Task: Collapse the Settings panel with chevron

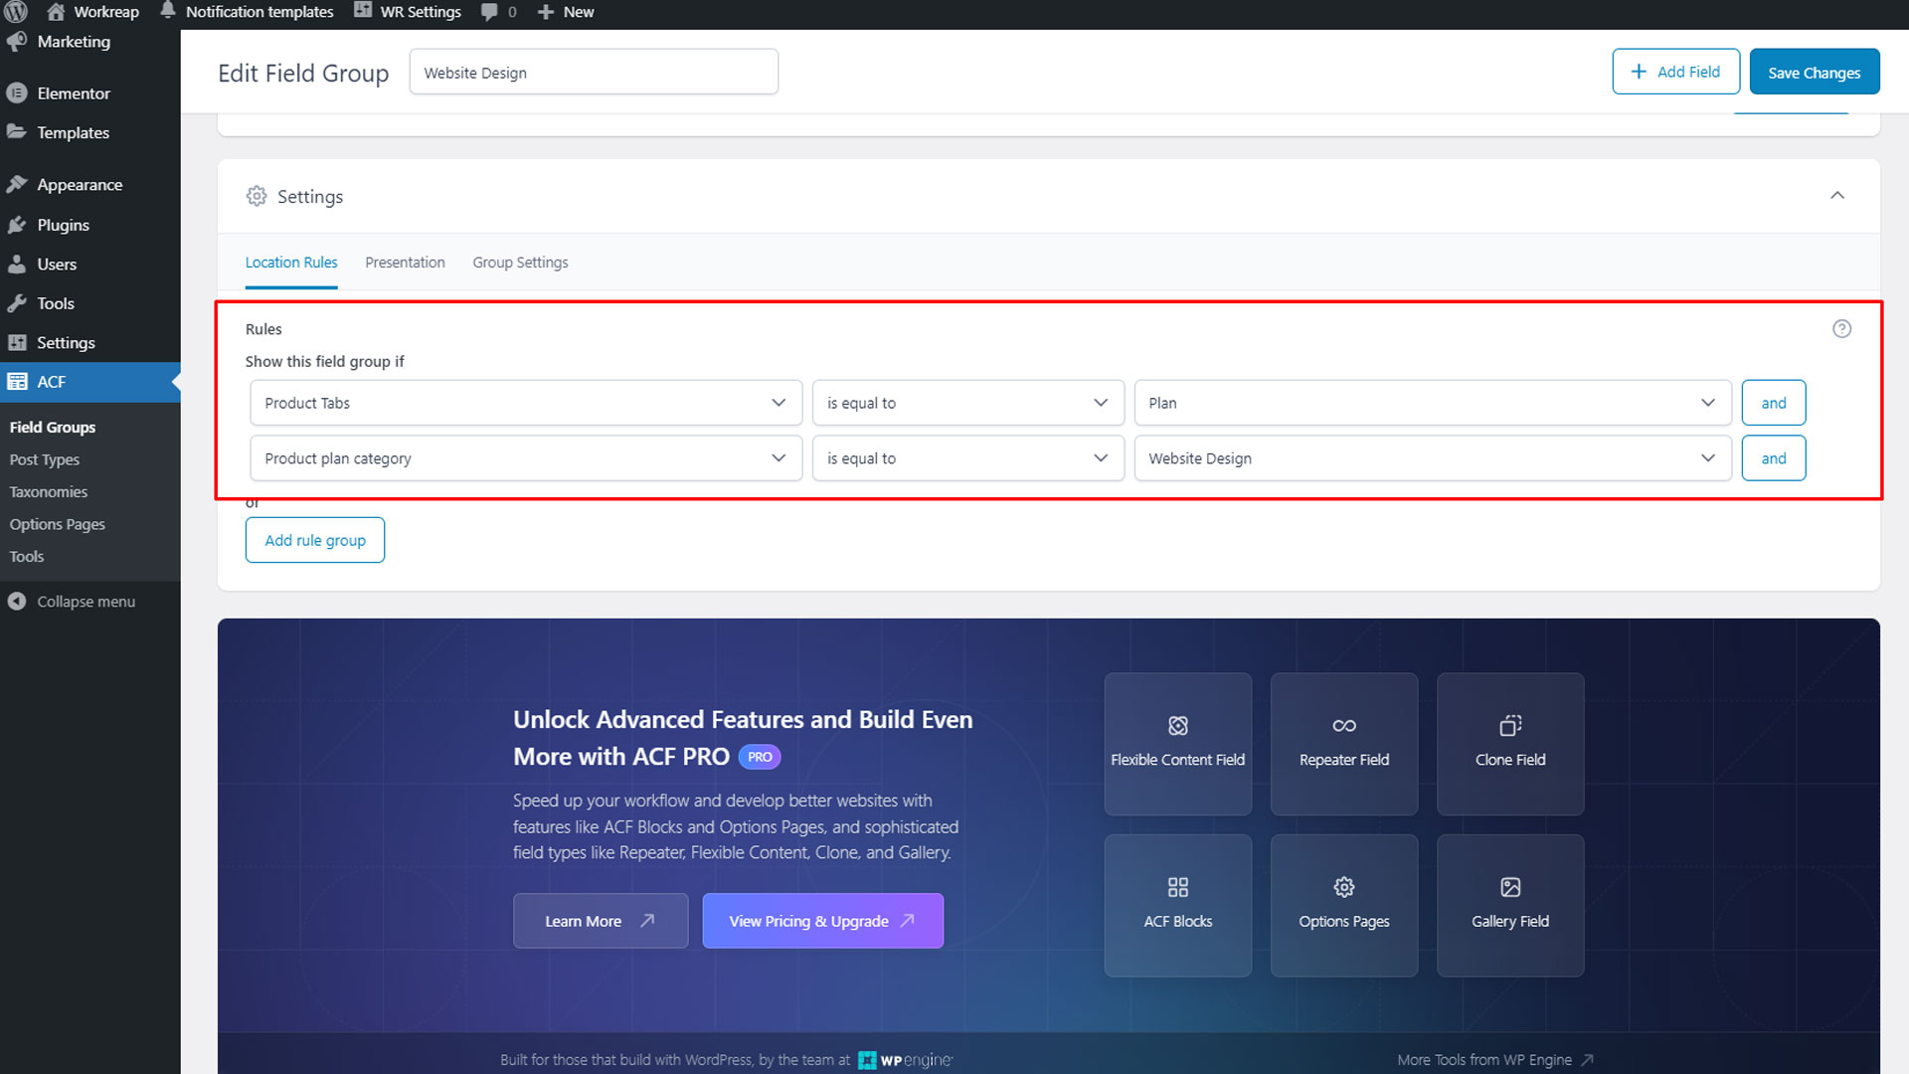Action: pos(1836,196)
